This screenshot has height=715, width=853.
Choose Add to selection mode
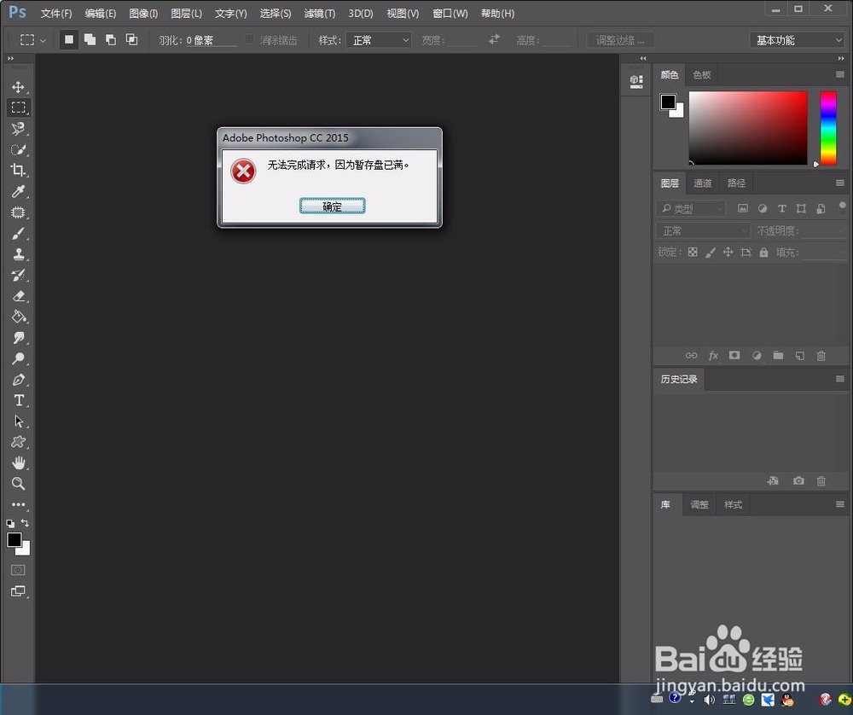90,40
